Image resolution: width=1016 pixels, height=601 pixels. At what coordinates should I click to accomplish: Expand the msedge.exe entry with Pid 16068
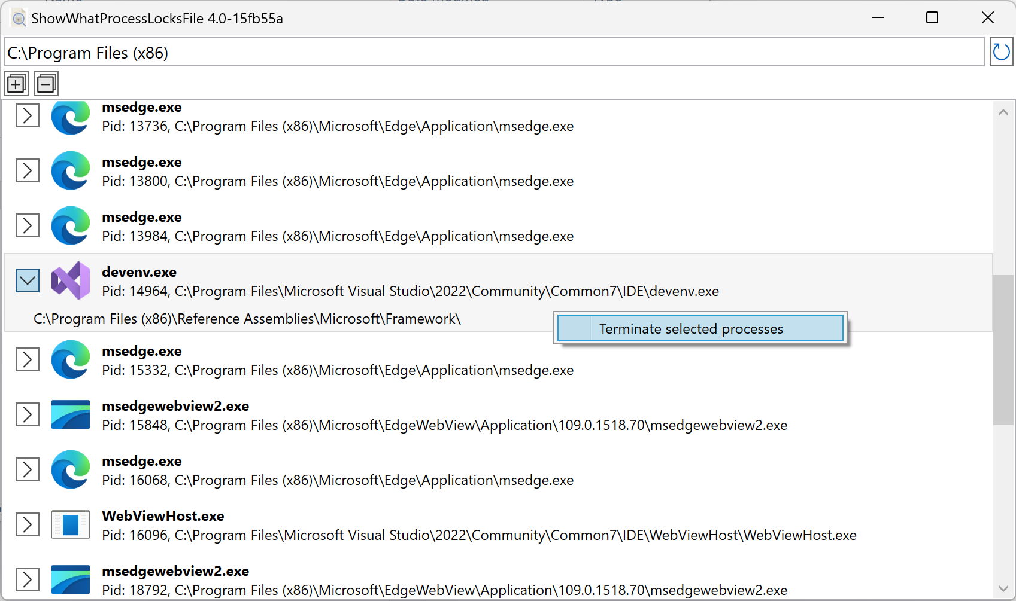pos(28,469)
